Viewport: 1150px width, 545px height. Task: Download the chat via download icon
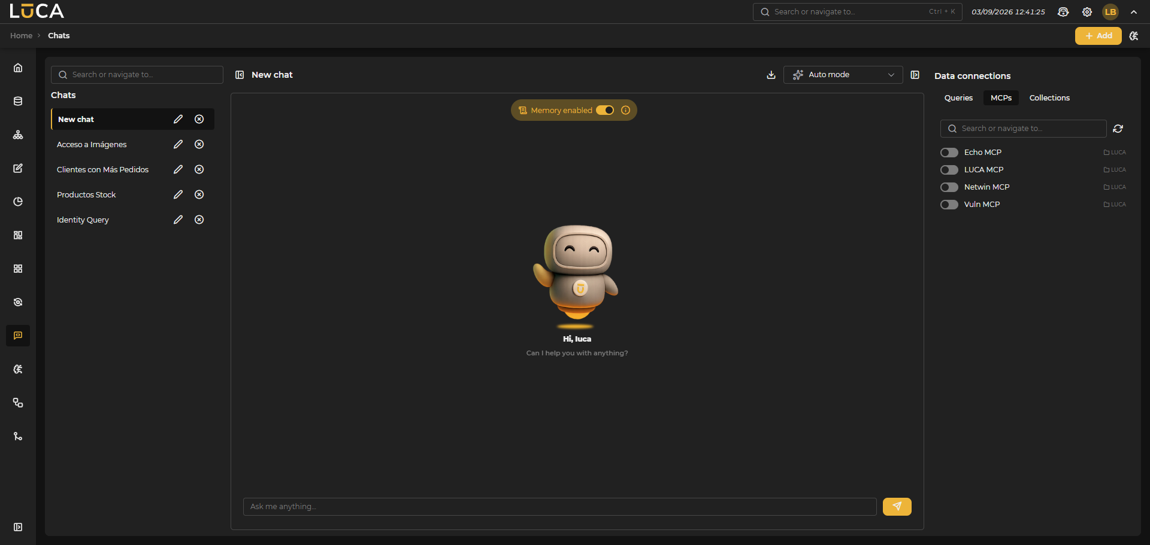click(x=771, y=75)
